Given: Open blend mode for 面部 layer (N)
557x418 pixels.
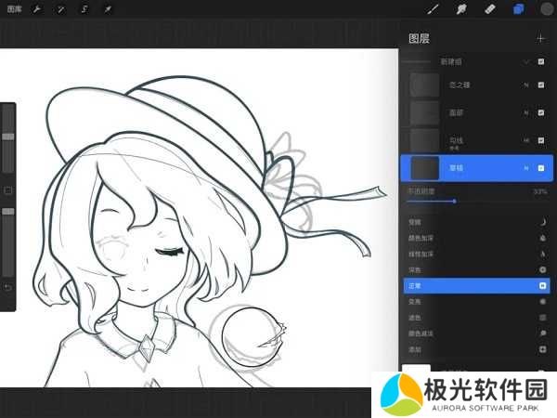Looking at the screenshot, I should pos(526,113).
